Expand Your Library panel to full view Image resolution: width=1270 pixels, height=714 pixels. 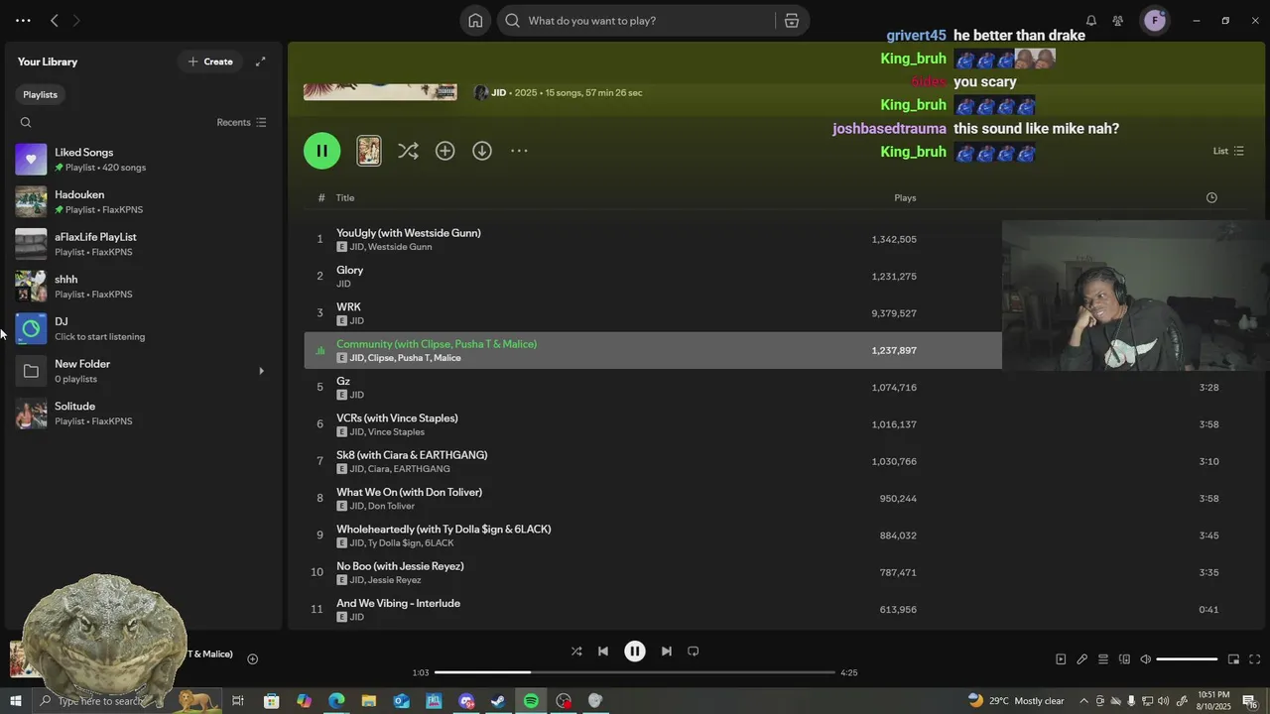pos(260,61)
